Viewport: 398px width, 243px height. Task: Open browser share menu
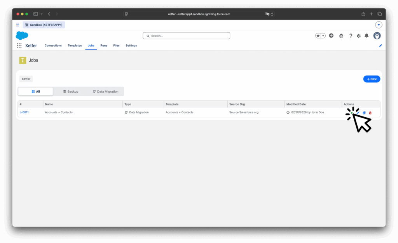[363, 14]
